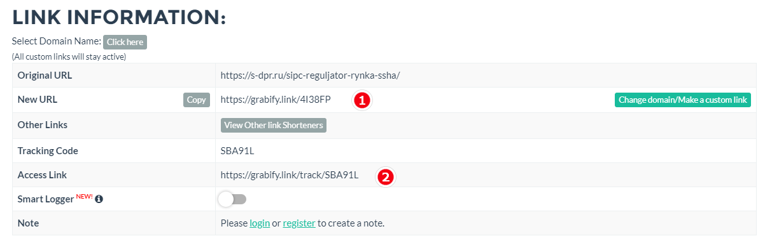Select the grabify.link/track/SBA91L access link
This screenshot has height=243, width=765.
(x=290, y=175)
